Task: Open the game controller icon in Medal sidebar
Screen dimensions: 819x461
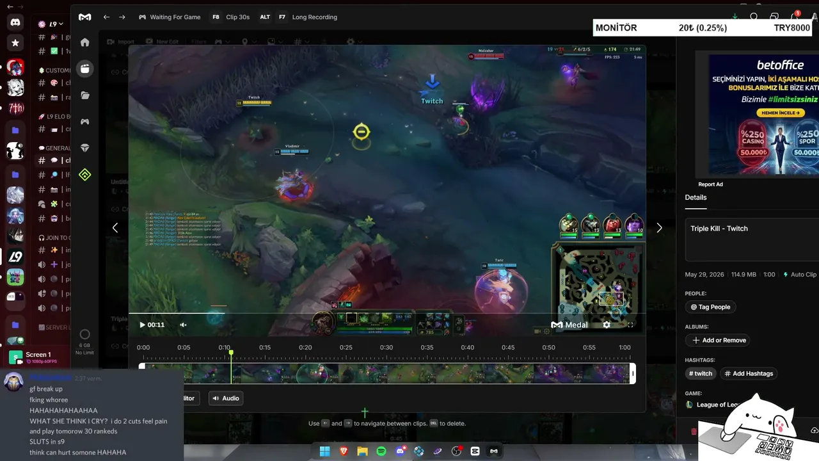Action: 84,122
